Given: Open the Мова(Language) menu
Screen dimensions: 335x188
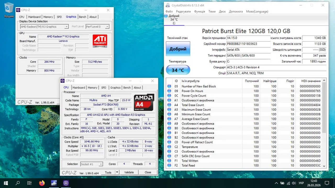Looking at the screenshot, I should click(x=257, y=12).
